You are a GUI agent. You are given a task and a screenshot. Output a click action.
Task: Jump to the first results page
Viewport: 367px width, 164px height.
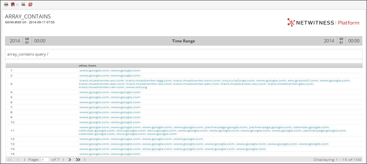(10, 159)
